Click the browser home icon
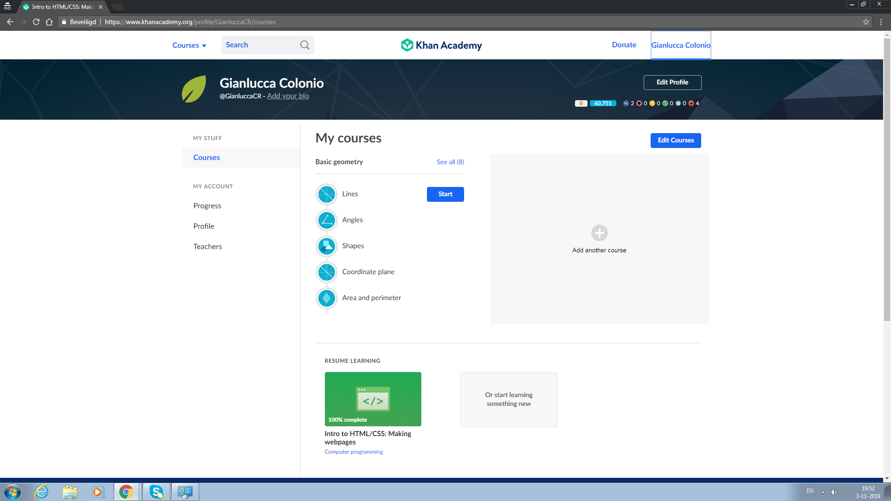Viewport: 891px width, 501px height. [x=49, y=22]
